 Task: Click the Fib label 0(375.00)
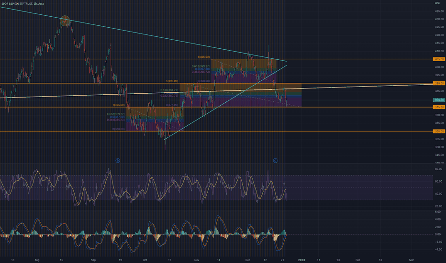tap(172, 105)
